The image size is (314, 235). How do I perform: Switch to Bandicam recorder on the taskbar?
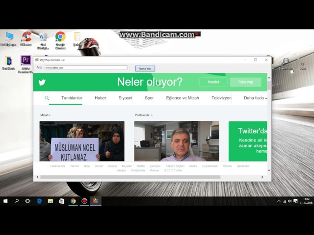pyautogui.click(x=84, y=201)
